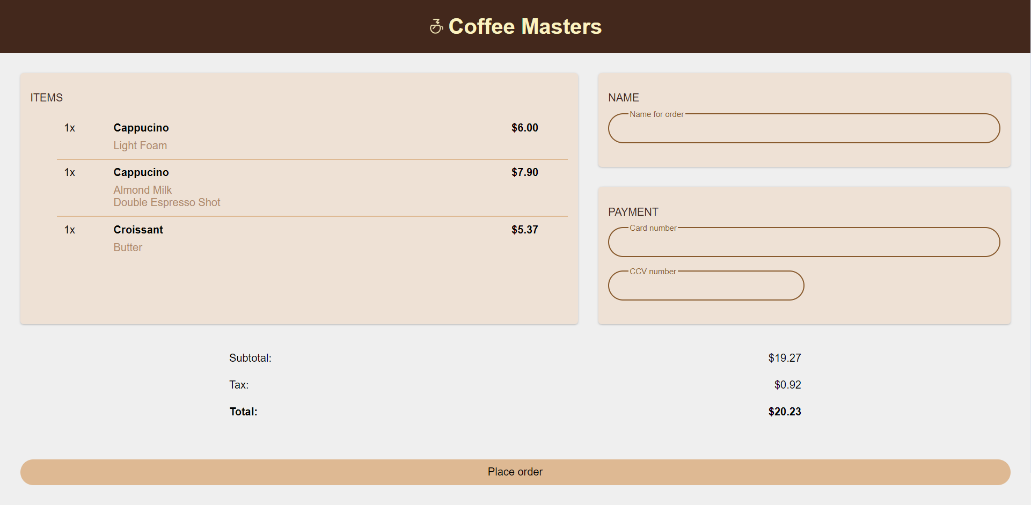
Task: Click the ITEMS panel heading
Action: (47, 97)
